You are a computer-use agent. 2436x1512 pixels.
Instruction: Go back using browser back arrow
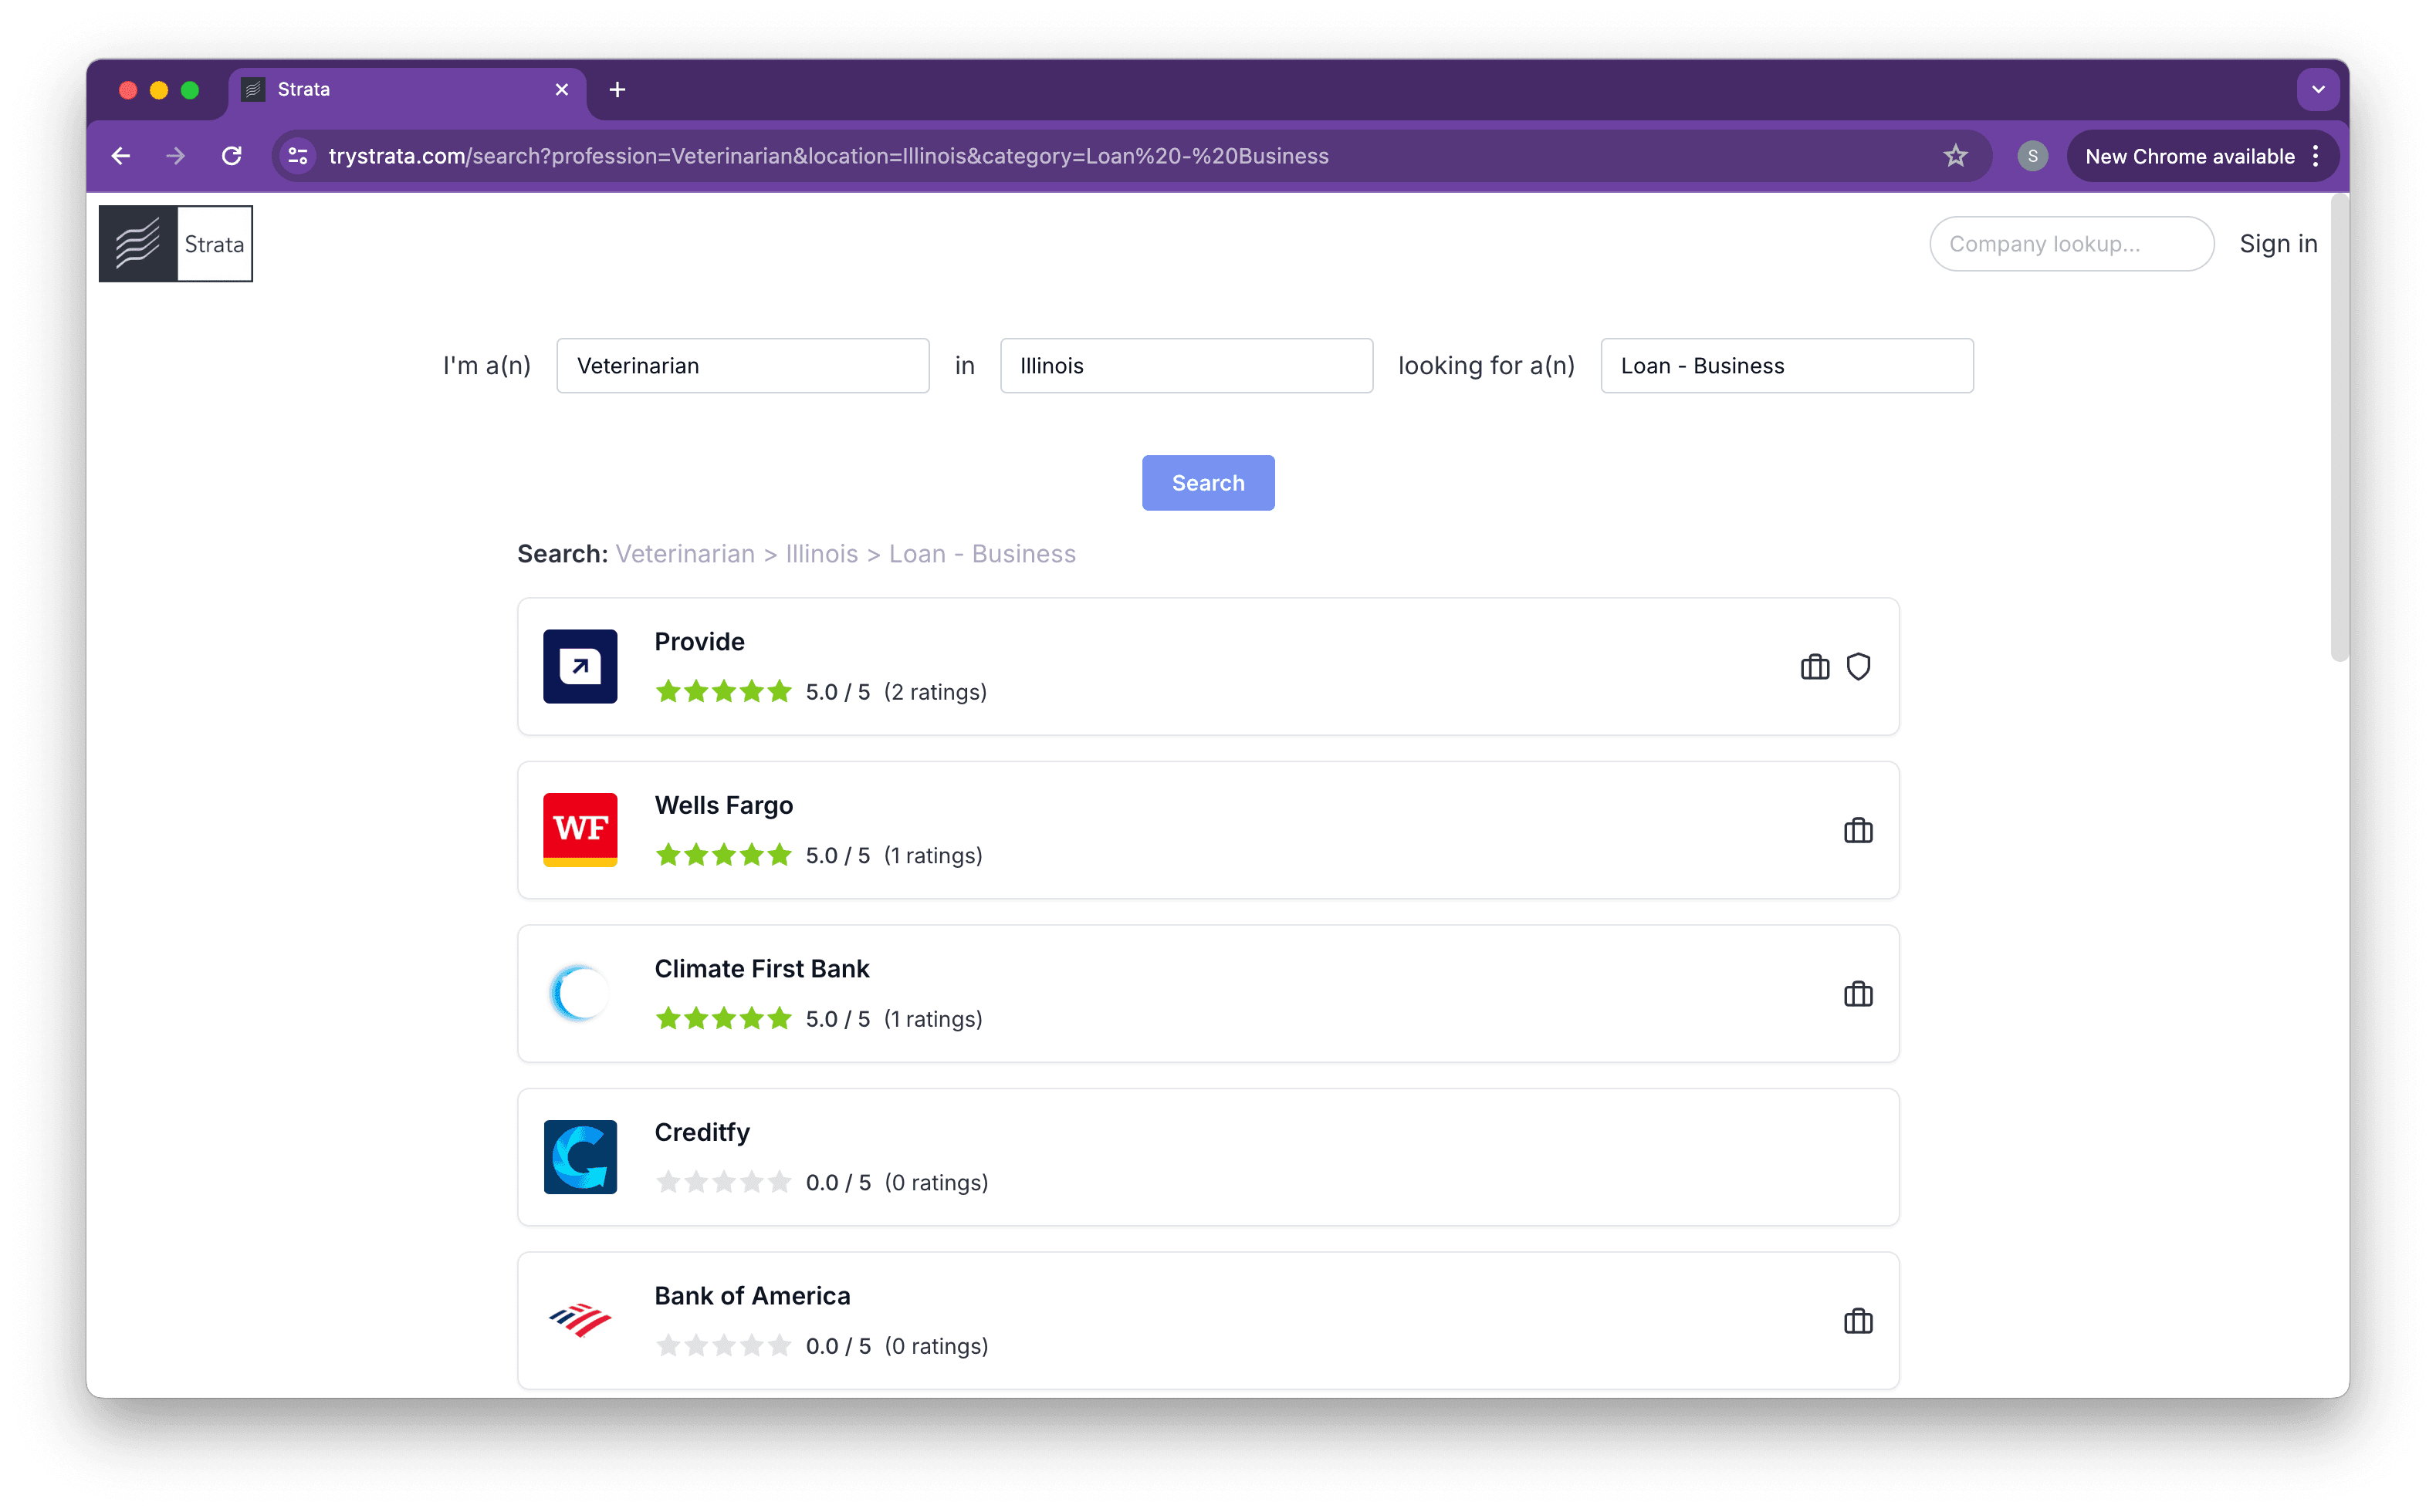tap(121, 156)
